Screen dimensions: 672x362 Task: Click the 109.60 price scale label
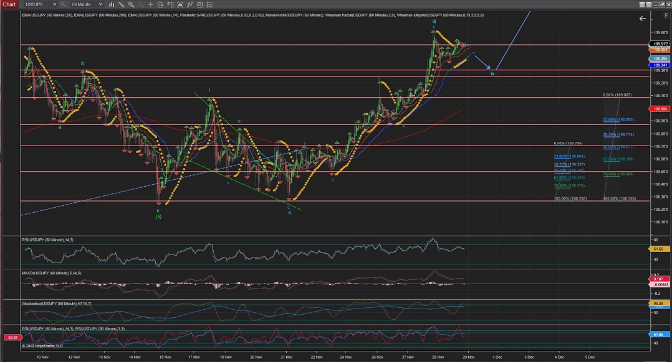pyautogui.click(x=660, y=32)
